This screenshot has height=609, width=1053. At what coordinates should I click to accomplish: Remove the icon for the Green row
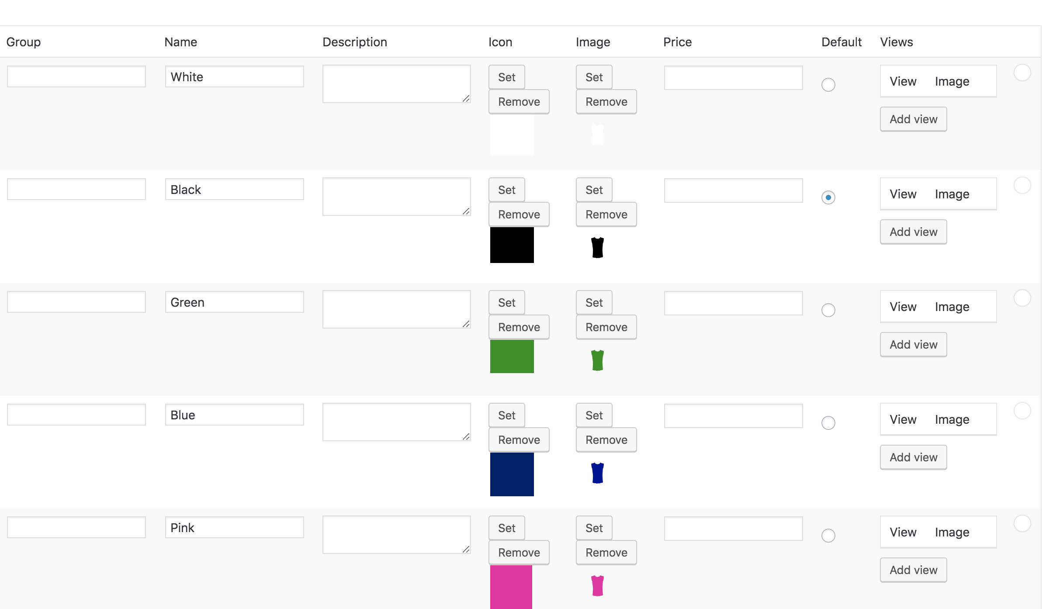click(519, 327)
